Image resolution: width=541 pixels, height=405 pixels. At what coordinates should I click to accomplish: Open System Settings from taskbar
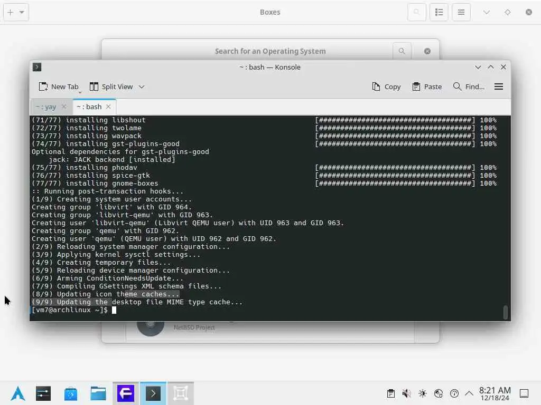coord(43,393)
